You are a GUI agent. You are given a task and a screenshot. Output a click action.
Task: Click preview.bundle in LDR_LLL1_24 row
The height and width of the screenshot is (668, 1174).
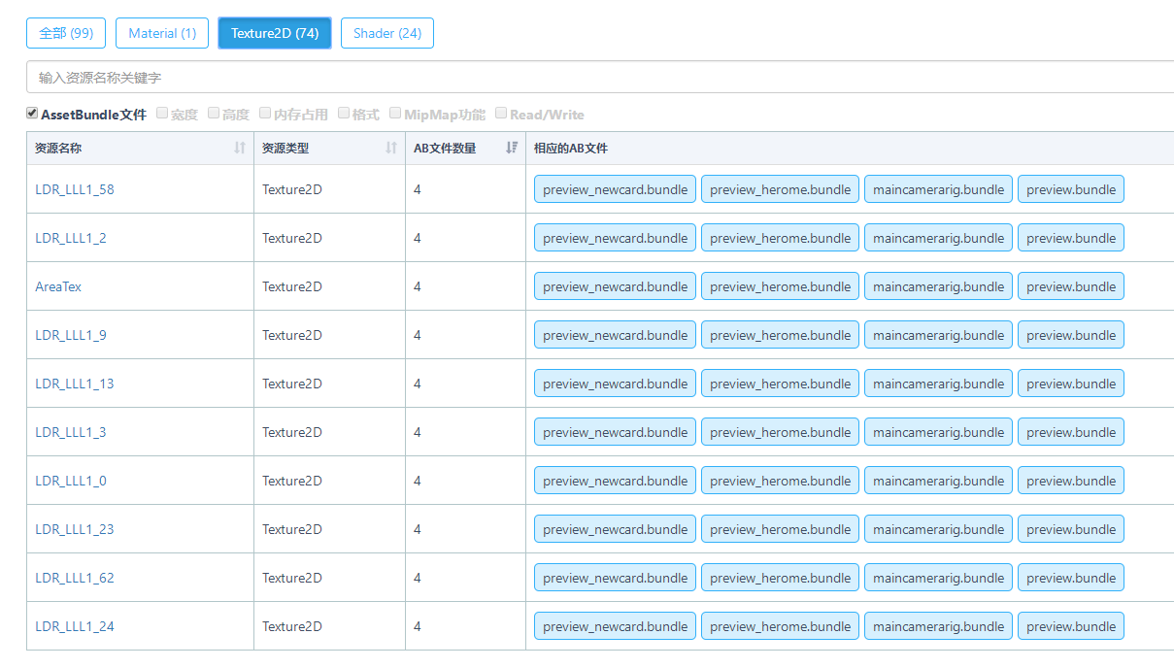(x=1071, y=626)
